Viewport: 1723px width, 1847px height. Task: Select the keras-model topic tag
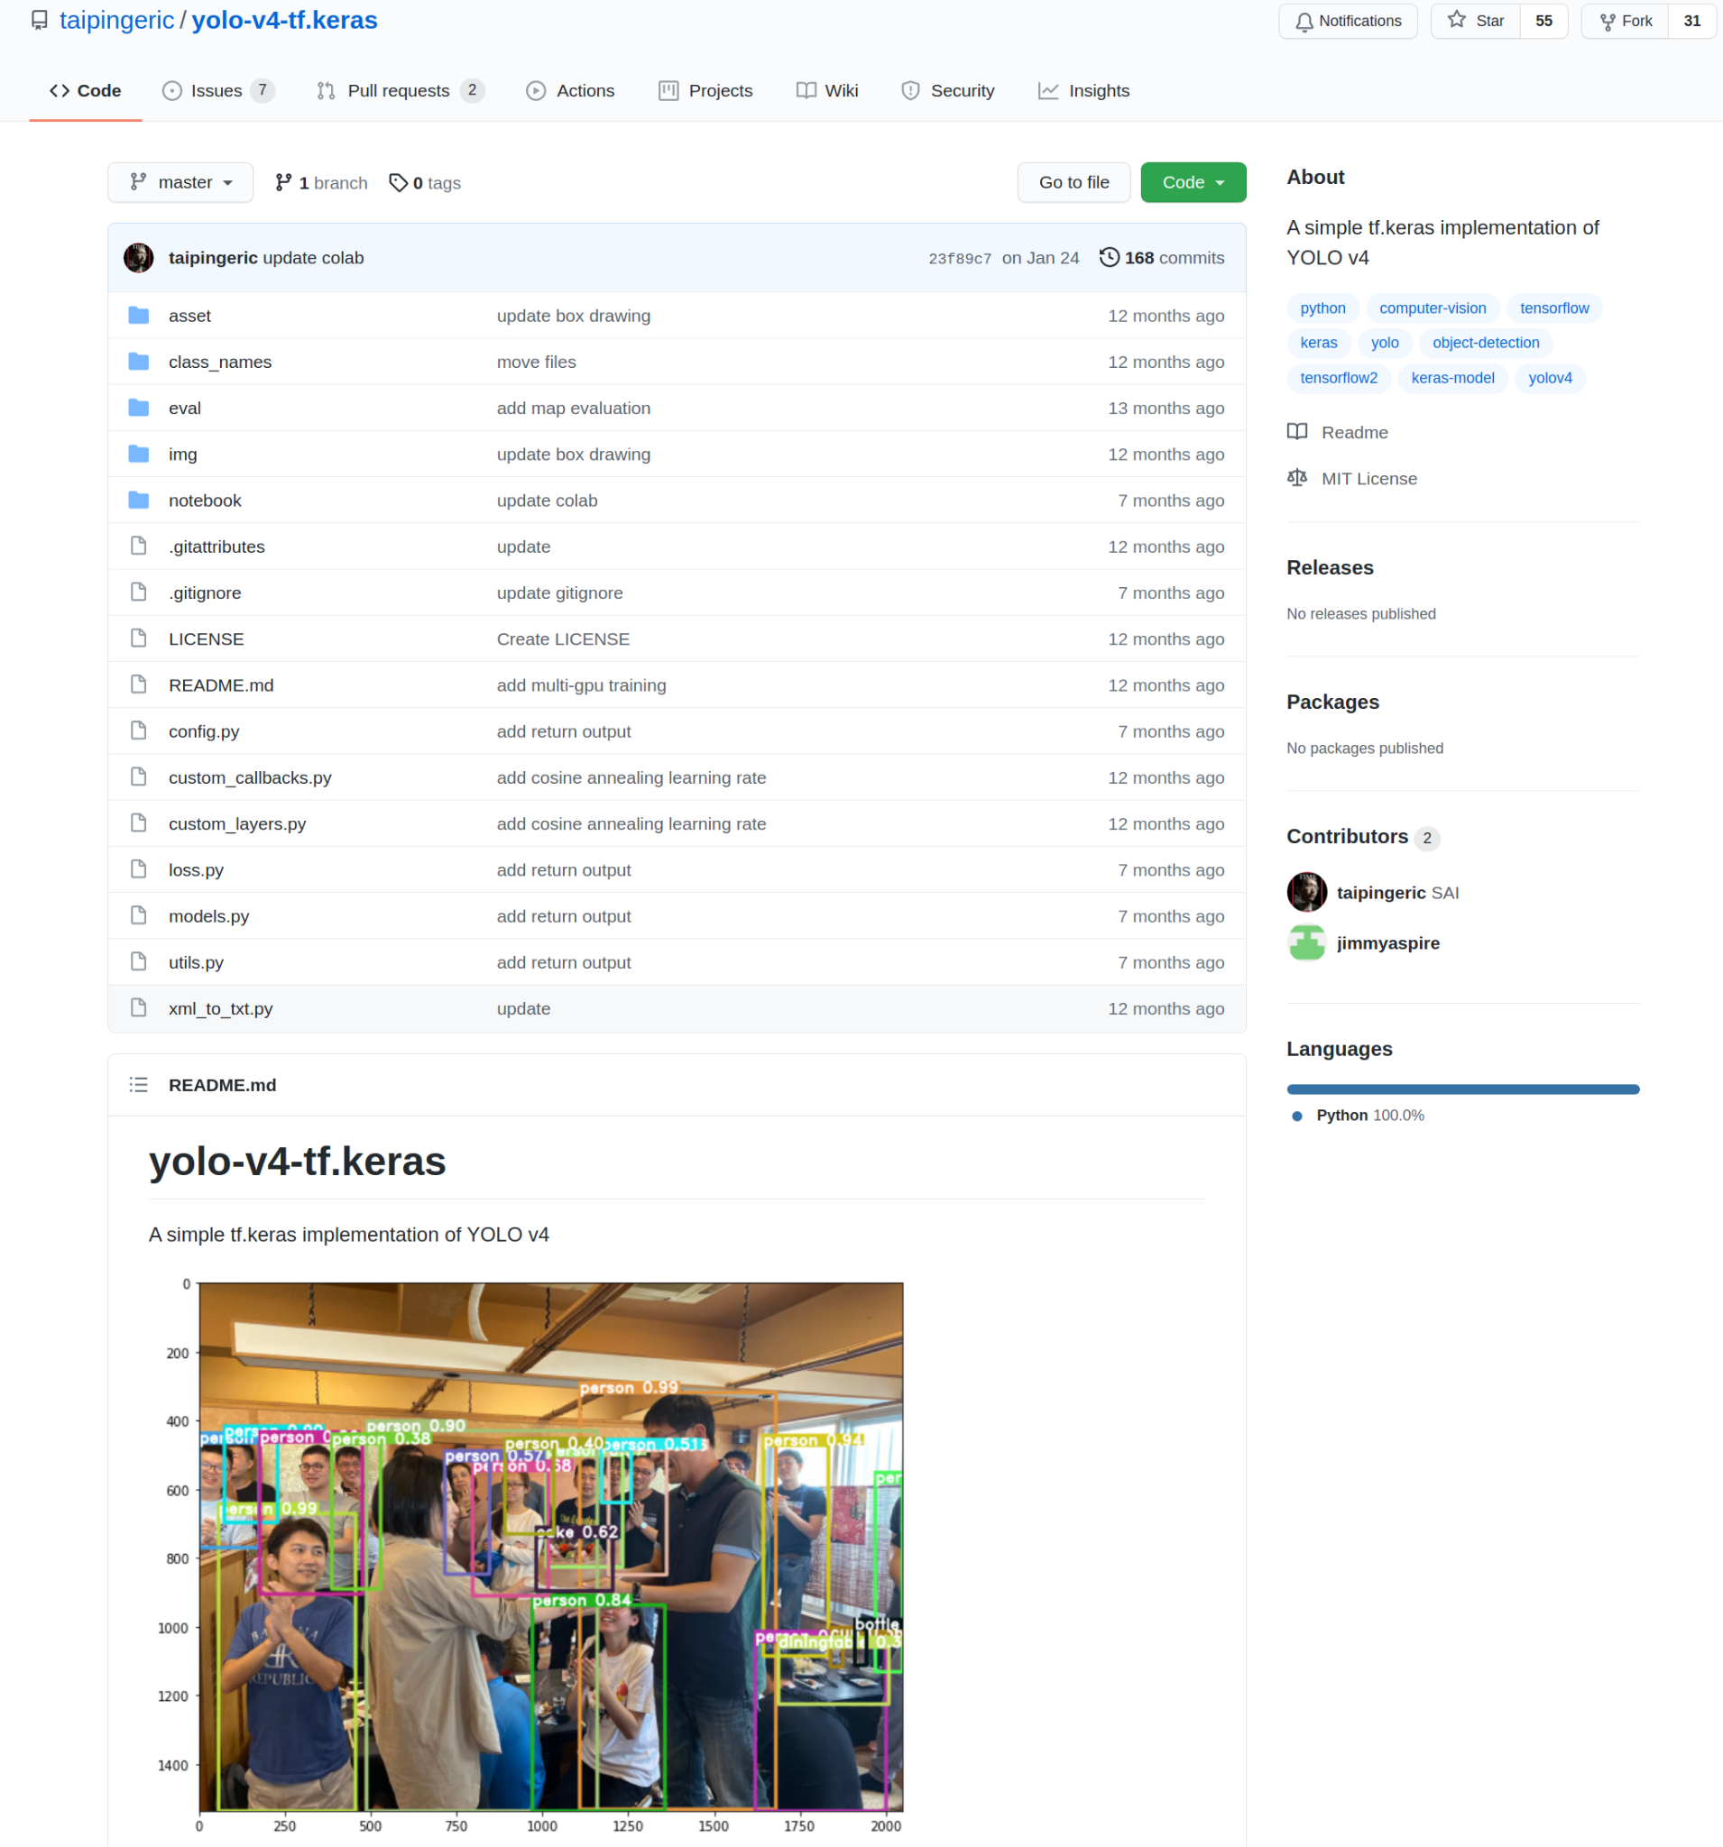tap(1452, 378)
